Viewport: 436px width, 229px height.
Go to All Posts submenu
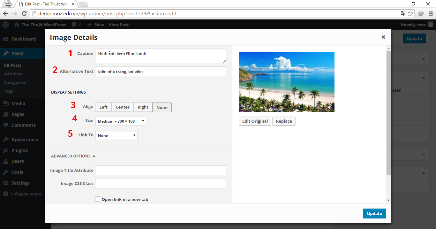coord(13,65)
